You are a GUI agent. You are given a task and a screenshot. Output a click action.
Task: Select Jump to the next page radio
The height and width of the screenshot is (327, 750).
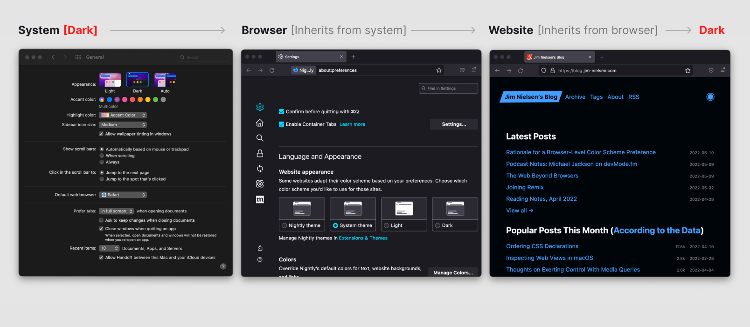tap(102, 173)
